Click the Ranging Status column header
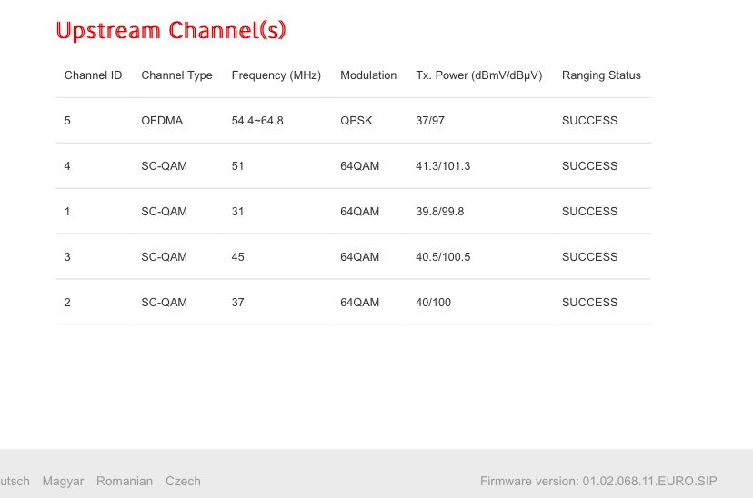This screenshot has width=753, height=498. (x=601, y=75)
